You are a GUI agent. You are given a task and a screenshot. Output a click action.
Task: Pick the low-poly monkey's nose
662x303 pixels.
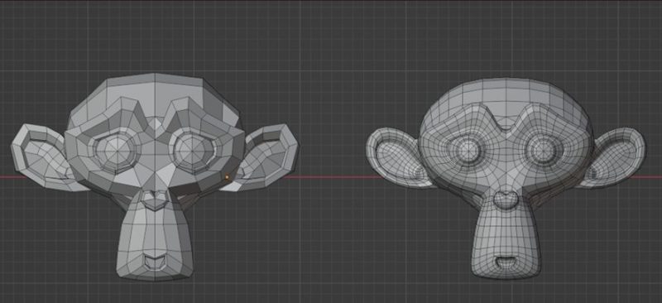tap(154, 199)
